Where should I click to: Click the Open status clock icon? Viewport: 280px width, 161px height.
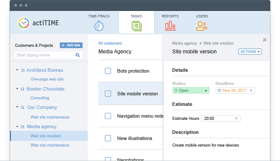click(x=176, y=90)
